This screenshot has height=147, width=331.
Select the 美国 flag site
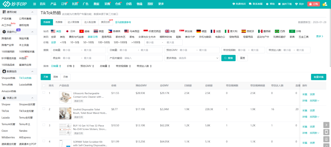click(x=56, y=31)
